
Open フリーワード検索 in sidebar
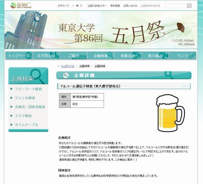coord(28,89)
